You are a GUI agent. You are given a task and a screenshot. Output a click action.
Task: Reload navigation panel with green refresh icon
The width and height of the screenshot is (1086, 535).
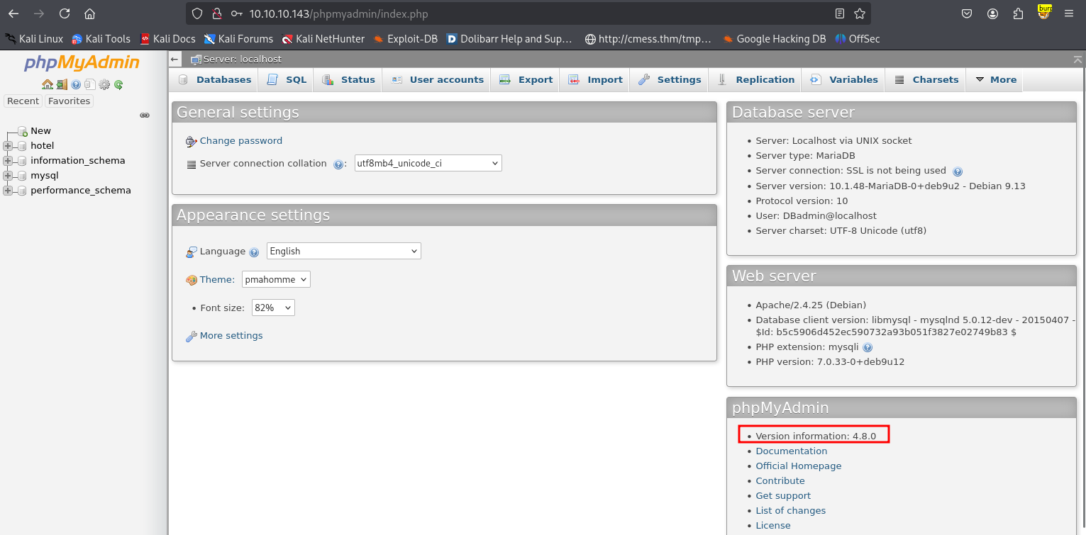click(118, 84)
